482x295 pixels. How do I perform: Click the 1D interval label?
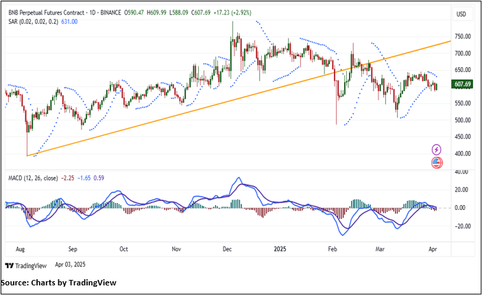pyautogui.click(x=93, y=12)
